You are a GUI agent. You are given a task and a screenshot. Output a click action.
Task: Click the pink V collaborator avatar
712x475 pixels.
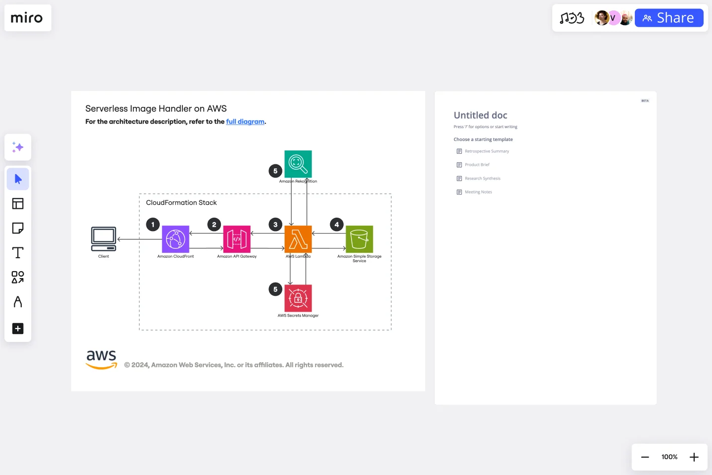click(x=613, y=18)
